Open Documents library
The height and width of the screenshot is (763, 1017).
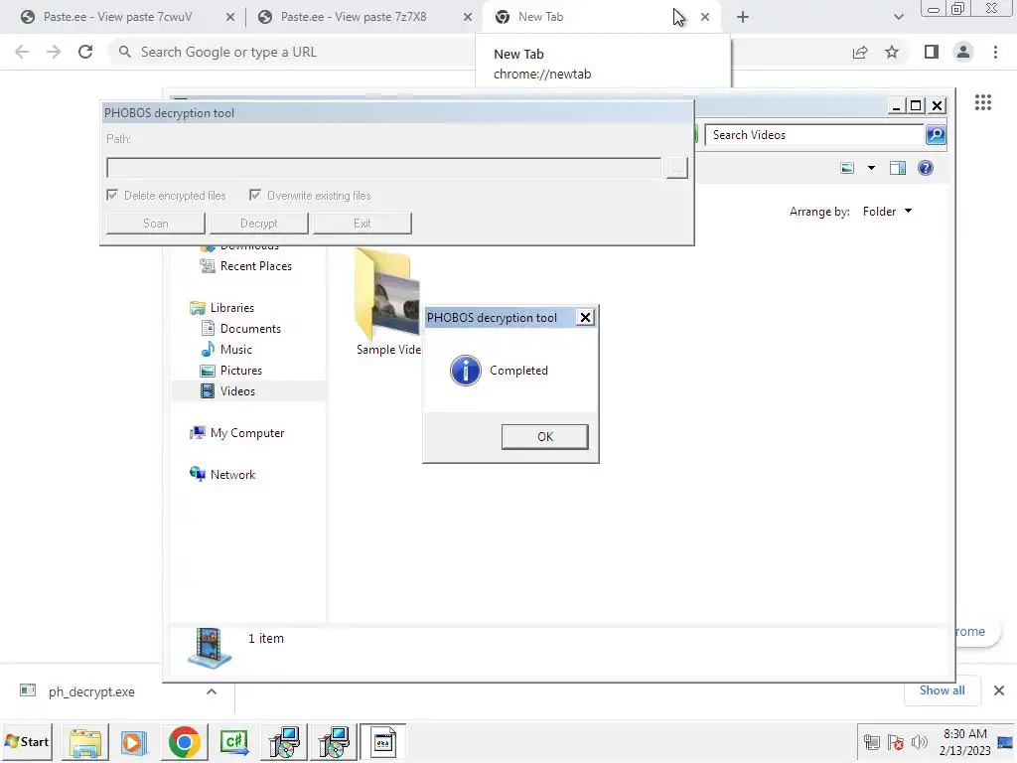click(x=241, y=328)
